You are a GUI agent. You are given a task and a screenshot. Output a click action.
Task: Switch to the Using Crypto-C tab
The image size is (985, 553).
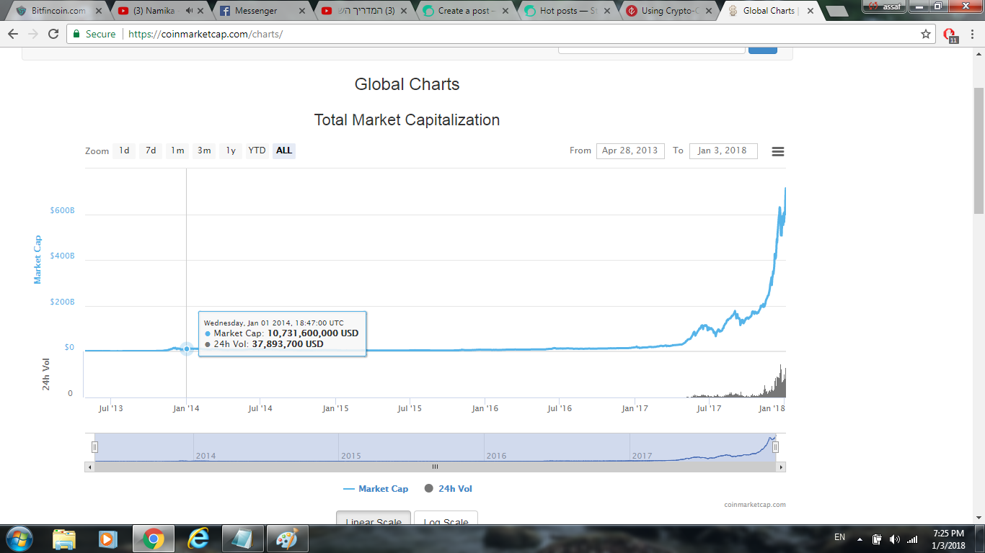670,11
